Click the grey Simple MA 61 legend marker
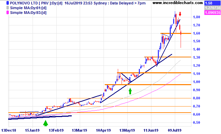 coord(7,8)
